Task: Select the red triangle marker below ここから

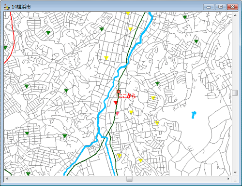Action: click(116, 103)
